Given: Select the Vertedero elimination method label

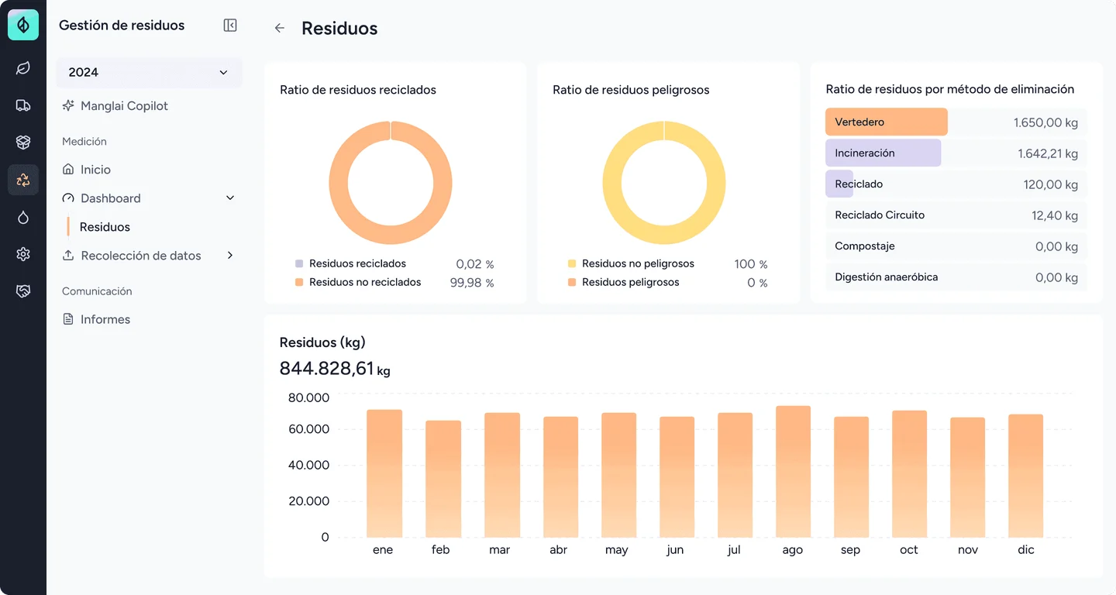Looking at the screenshot, I should (x=859, y=122).
